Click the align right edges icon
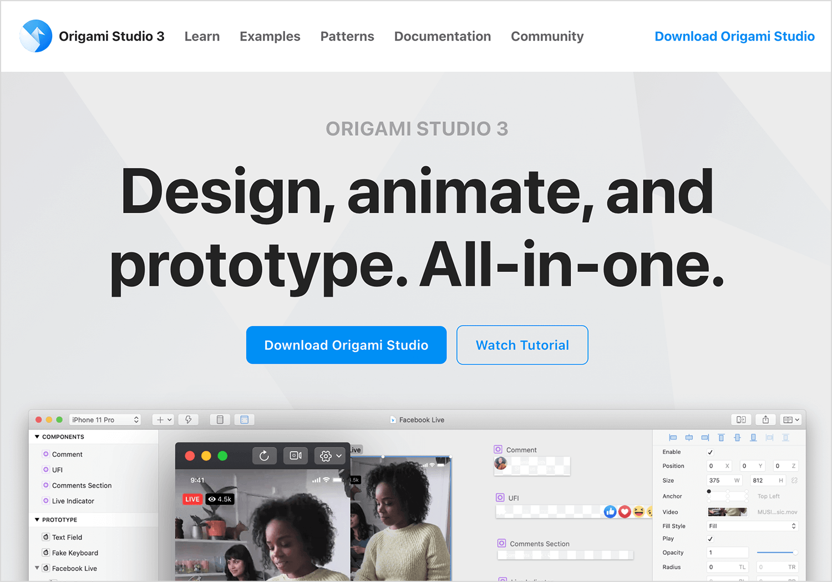This screenshot has width=832, height=582. 705,437
